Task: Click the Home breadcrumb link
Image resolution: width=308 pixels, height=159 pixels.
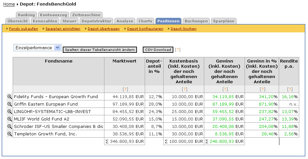Action: (9, 4)
